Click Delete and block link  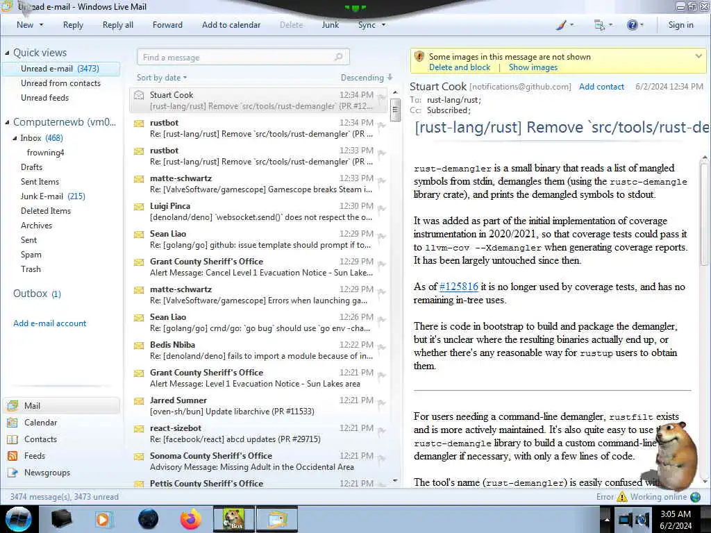(x=460, y=67)
